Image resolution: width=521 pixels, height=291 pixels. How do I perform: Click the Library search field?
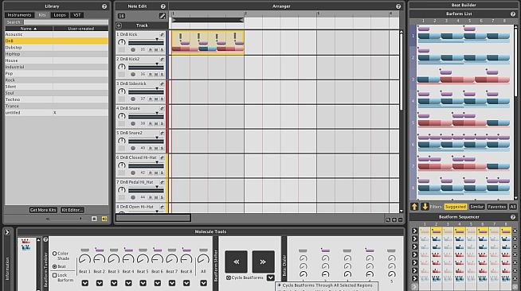point(66,22)
